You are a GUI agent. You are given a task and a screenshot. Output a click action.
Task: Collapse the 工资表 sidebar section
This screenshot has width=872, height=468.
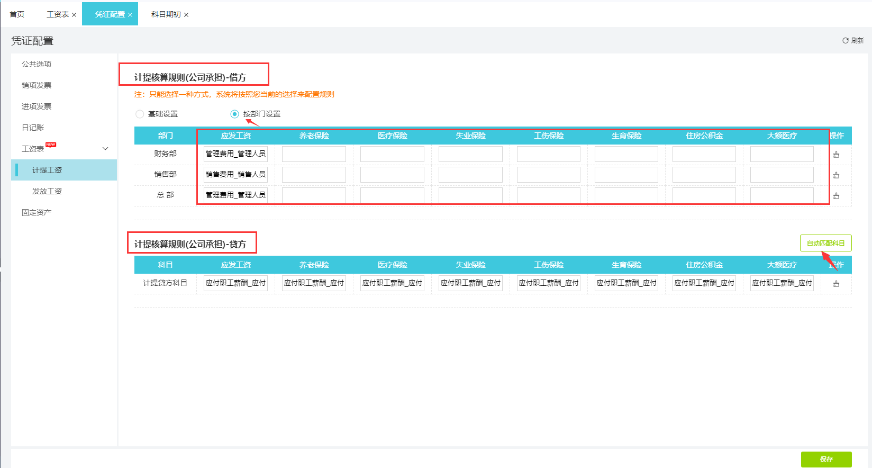(x=105, y=149)
